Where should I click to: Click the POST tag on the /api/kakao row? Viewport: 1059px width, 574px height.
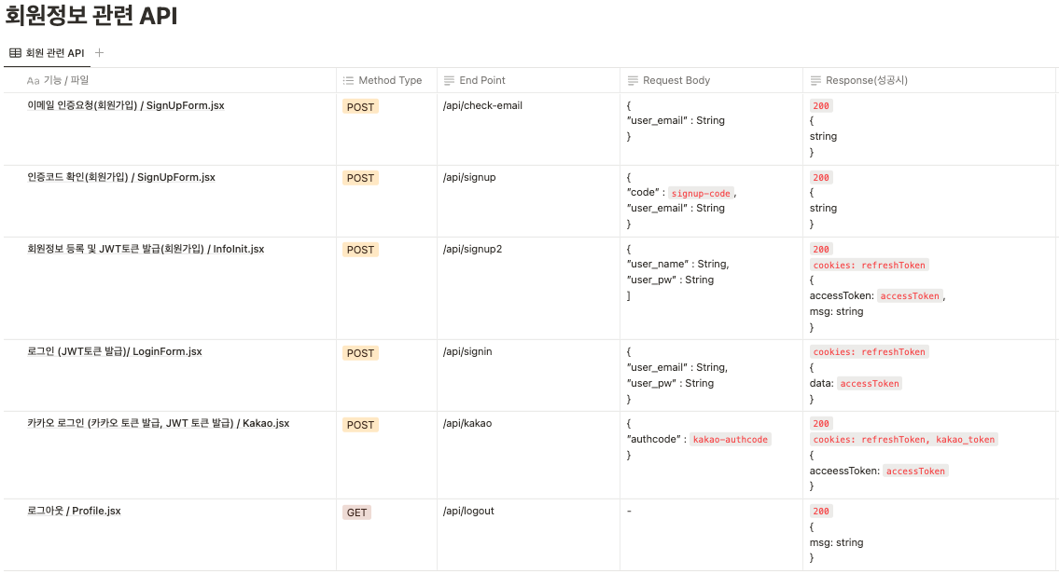[x=360, y=424]
